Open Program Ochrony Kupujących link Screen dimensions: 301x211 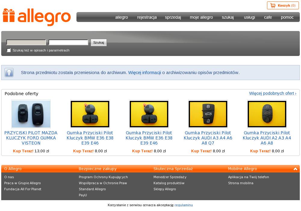(x=103, y=177)
